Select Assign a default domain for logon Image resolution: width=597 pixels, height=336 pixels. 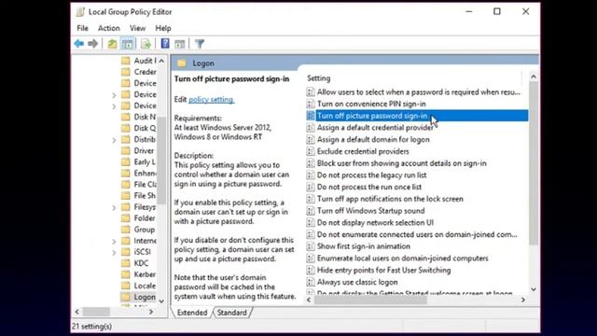[373, 139]
